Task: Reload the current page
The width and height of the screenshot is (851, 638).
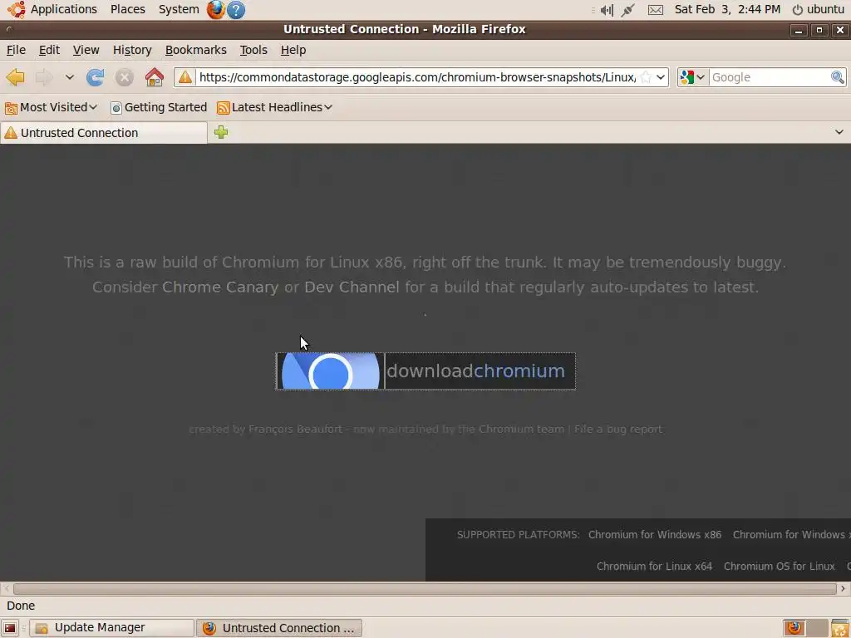Action: click(95, 77)
